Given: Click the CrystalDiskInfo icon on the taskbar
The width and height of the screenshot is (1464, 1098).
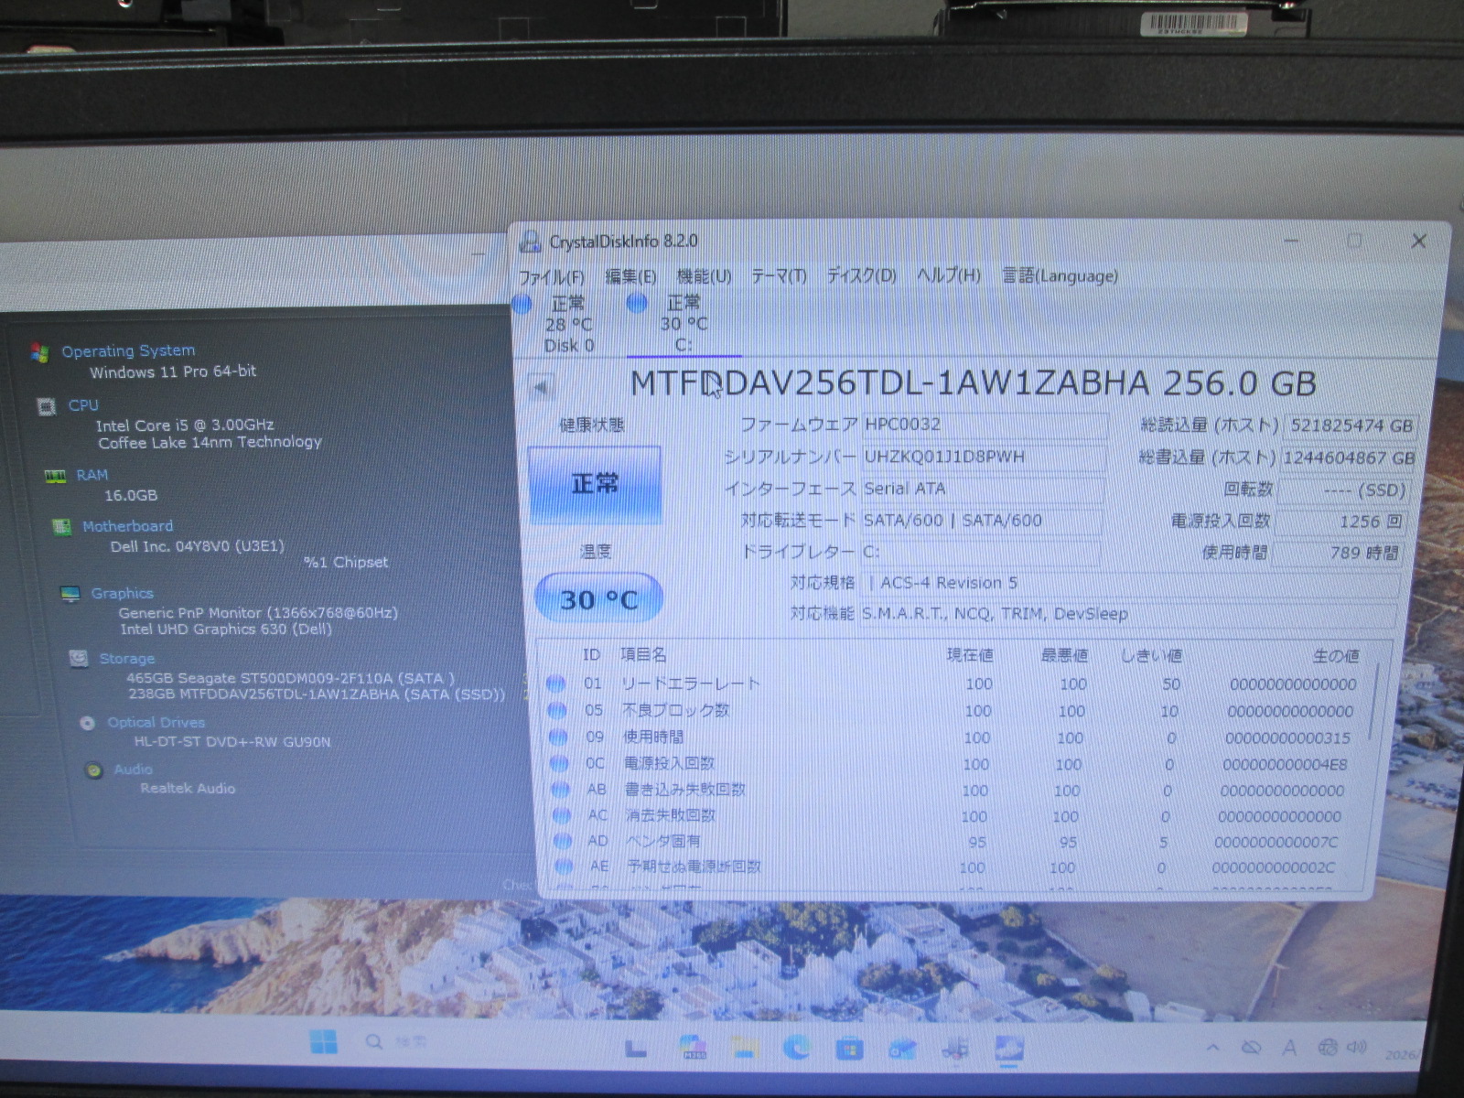Looking at the screenshot, I should pos(1008,1049).
